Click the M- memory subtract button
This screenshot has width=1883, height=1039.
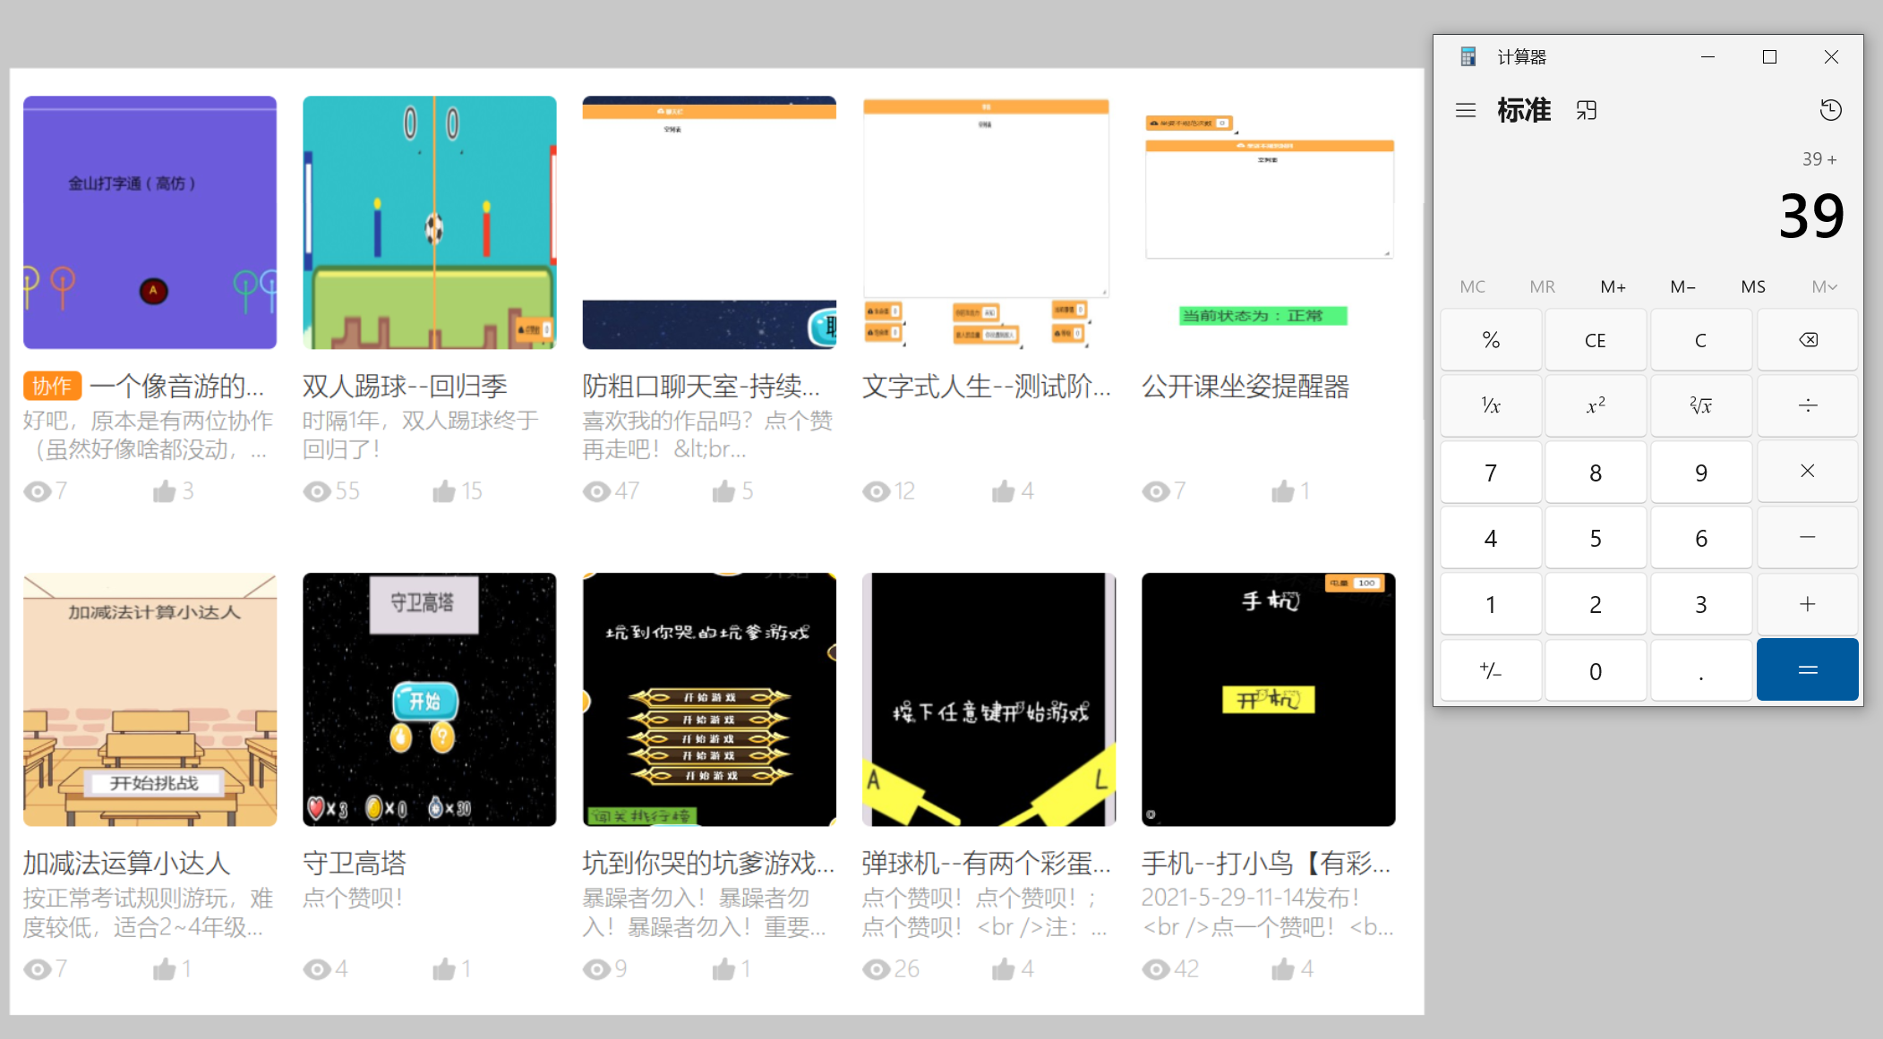(1683, 287)
